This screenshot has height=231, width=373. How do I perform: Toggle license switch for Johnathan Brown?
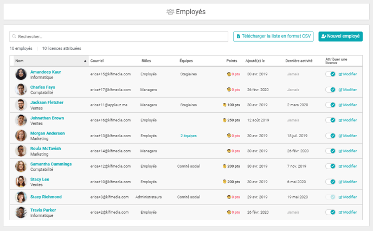coord(330,120)
